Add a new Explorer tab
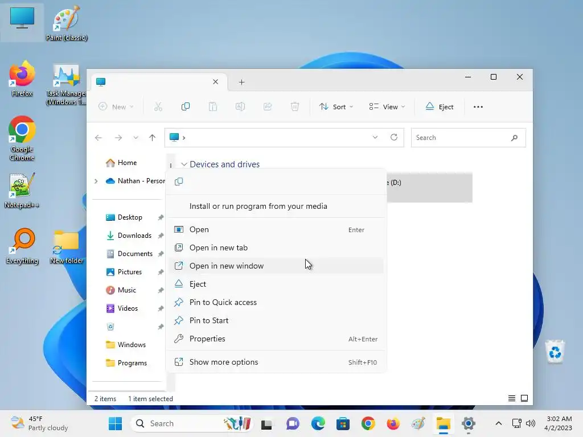 pos(241,82)
